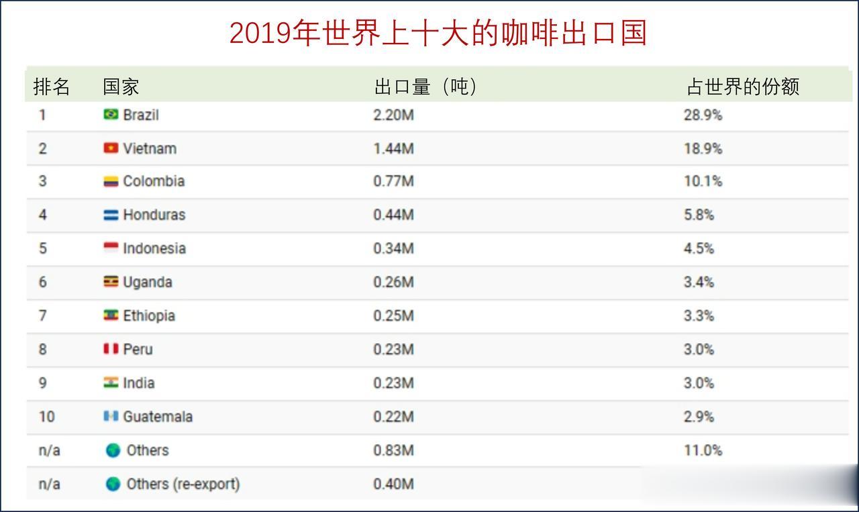The width and height of the screenshot is (859, 512).
Task: Click the 出口量（吨）column header
Action: tap(425, 87)
